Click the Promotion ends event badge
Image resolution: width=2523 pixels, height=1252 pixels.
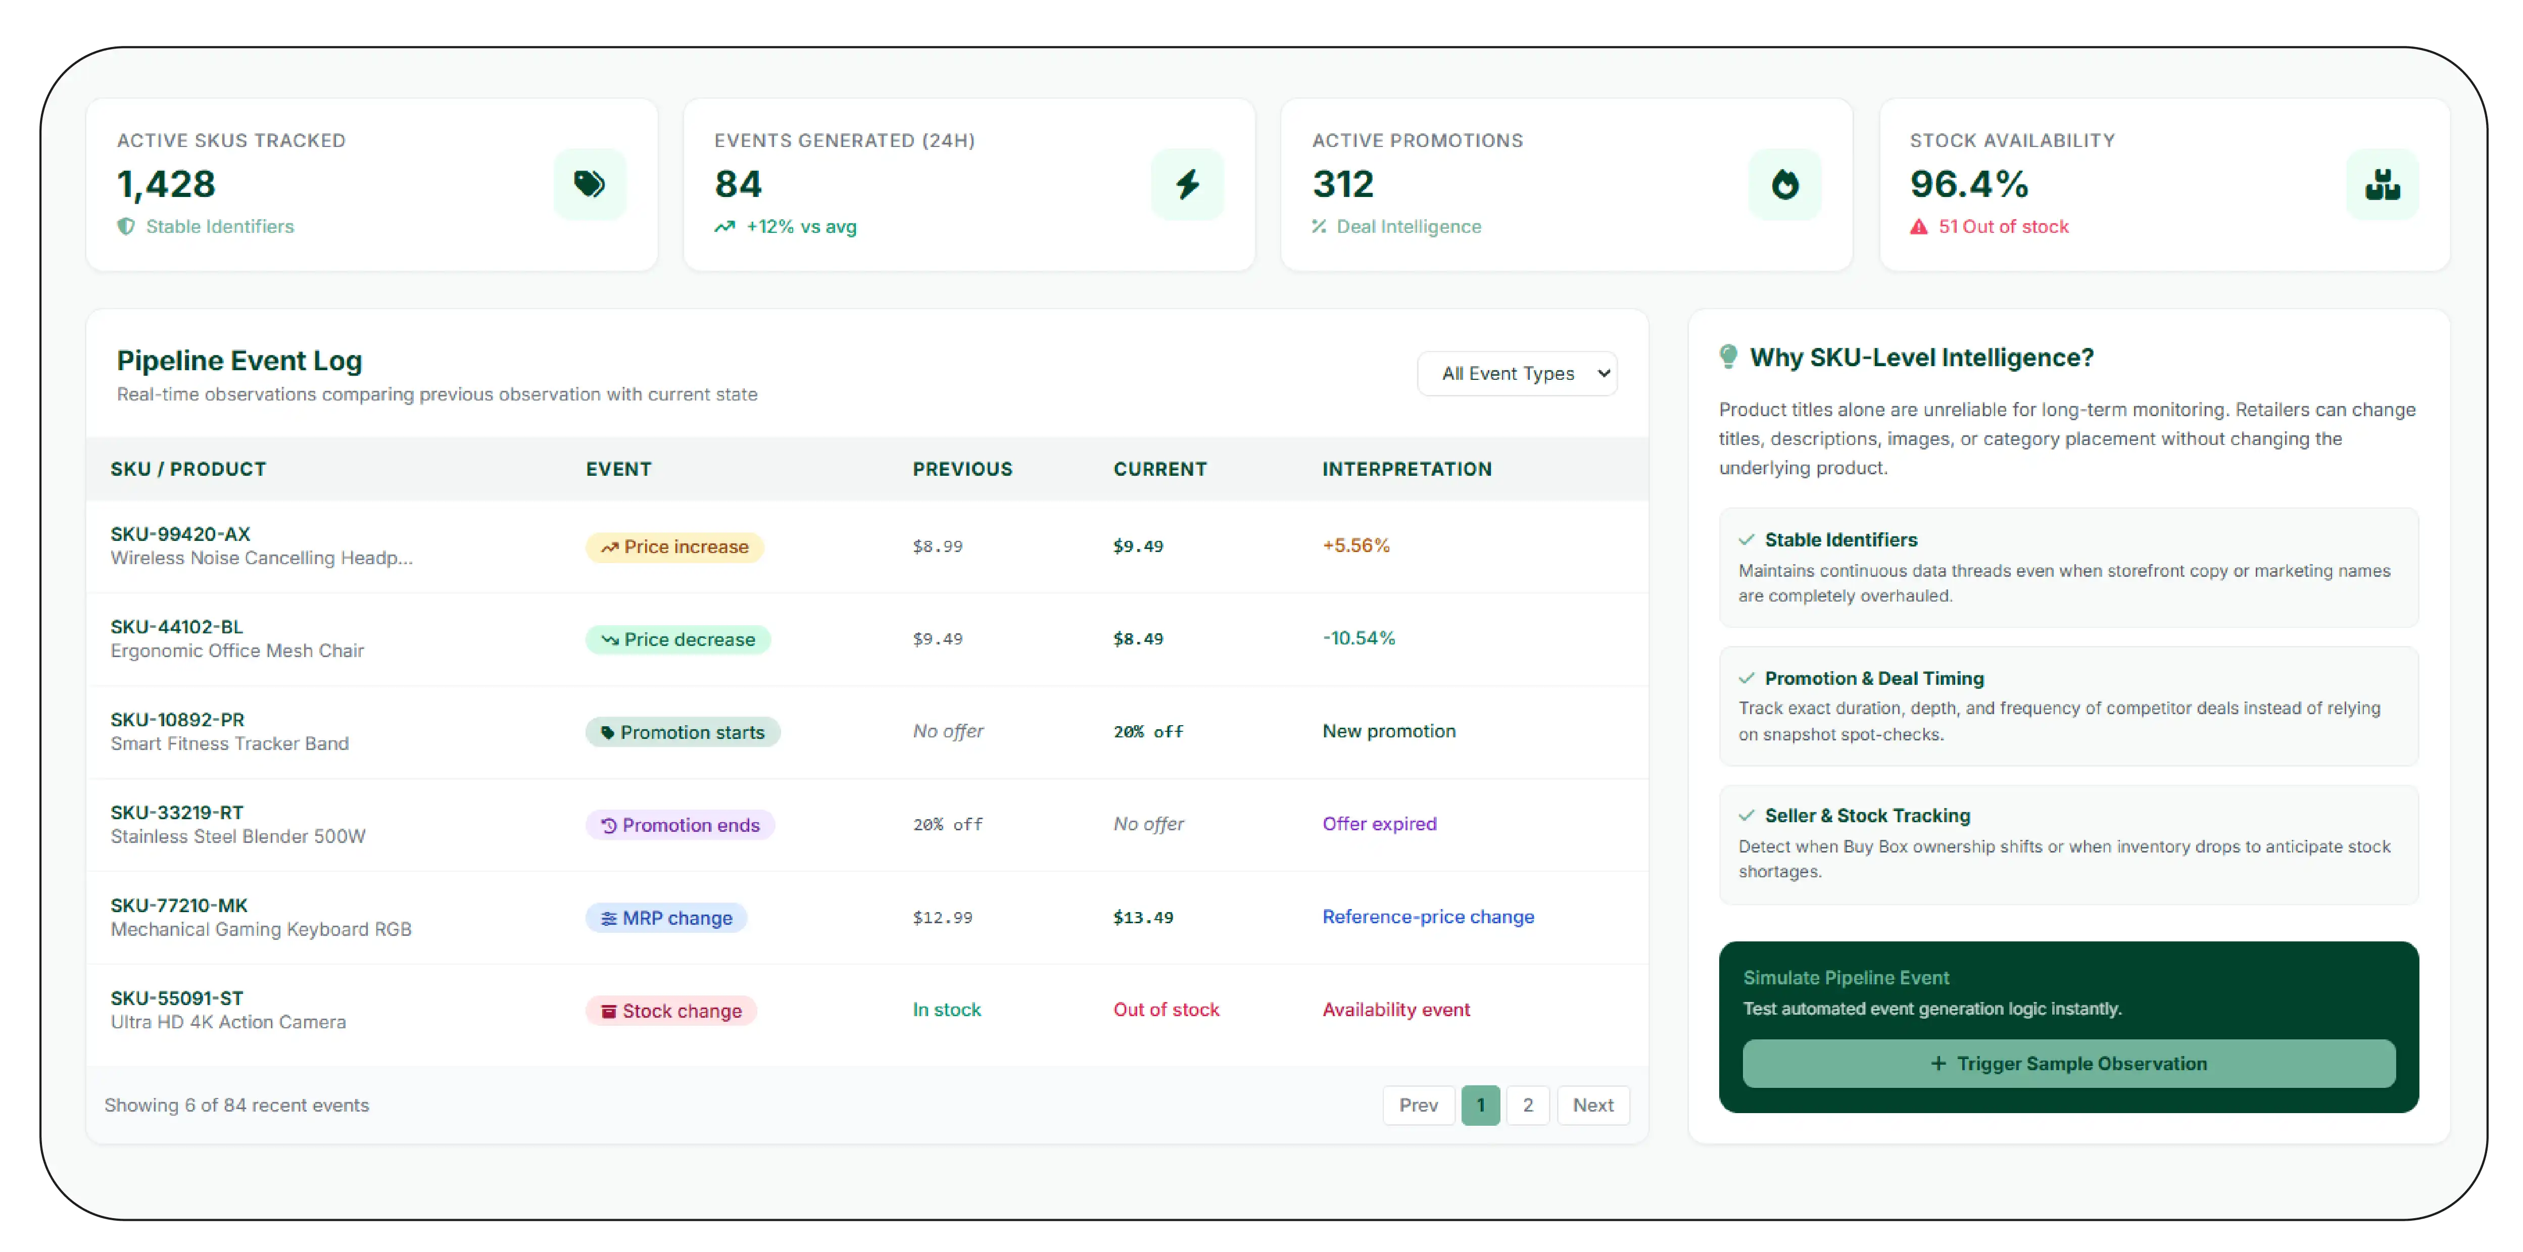(x=680, y=824)
